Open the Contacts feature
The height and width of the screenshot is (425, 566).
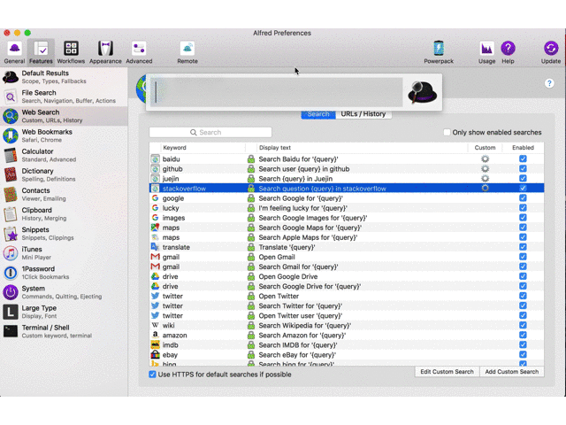pyautogui.click(x=64, y=194)
